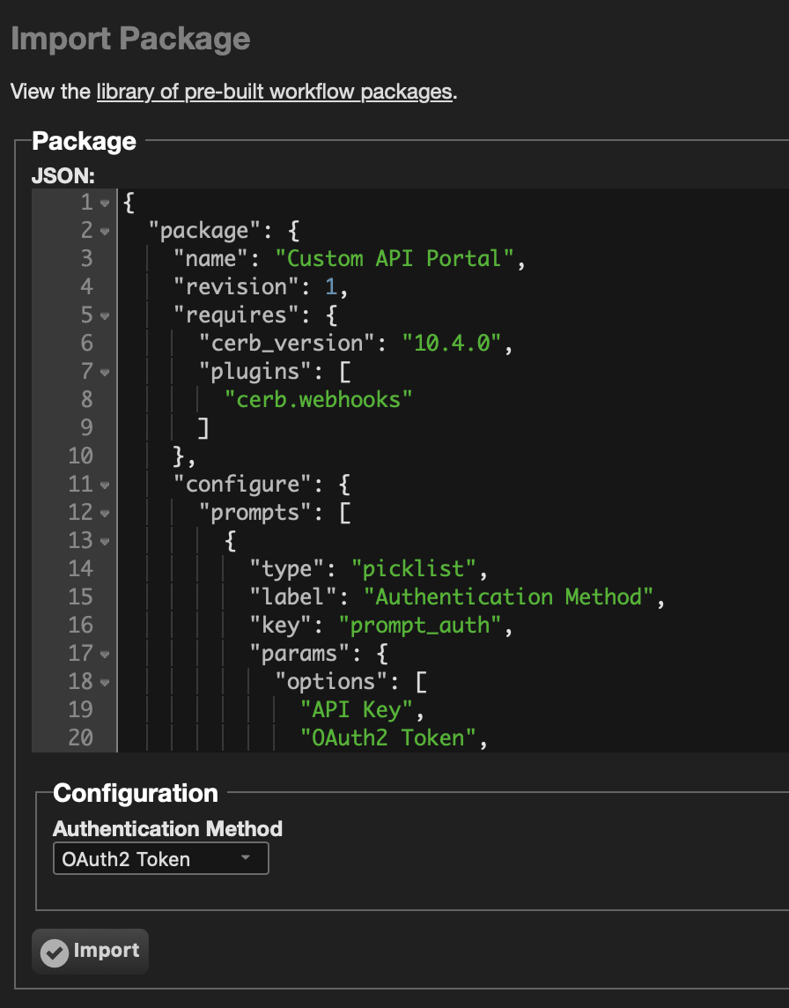Image resolution: width=789 pixels, height=1008 pixels.
Task: Collapse the "params" block on line 17
Action: 105,655
